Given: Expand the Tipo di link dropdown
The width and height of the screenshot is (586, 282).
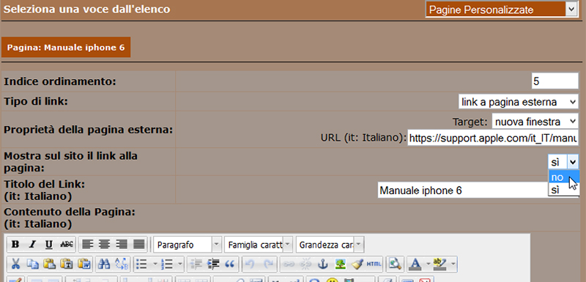Looking at the screenshot, I should pyautogui.click(x=519, y=102).
